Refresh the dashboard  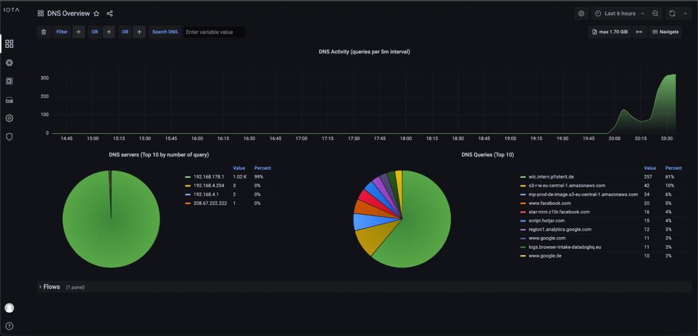point(672,13)
